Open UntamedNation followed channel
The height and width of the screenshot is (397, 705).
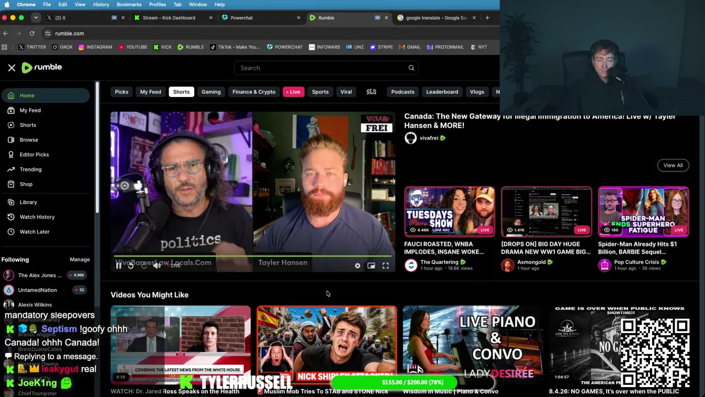coord(45,290)
